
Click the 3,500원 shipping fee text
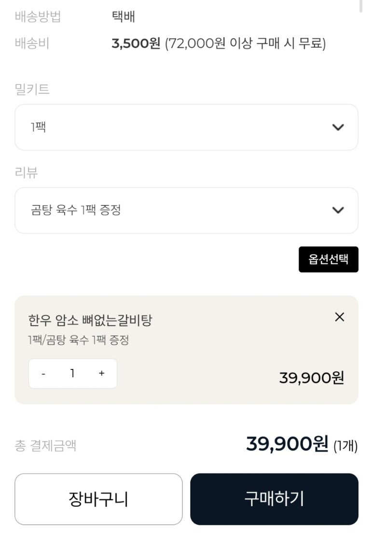click(x=136, y=44)
